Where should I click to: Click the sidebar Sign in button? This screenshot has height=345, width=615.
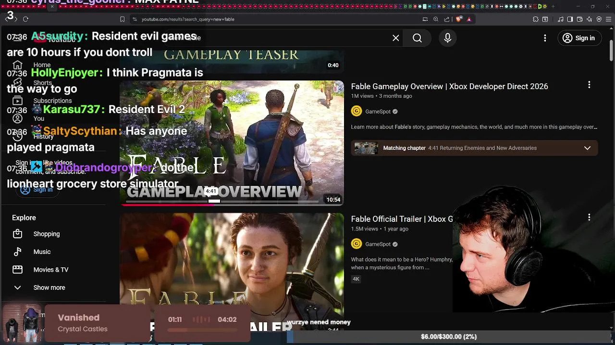[x=37, y=190]
